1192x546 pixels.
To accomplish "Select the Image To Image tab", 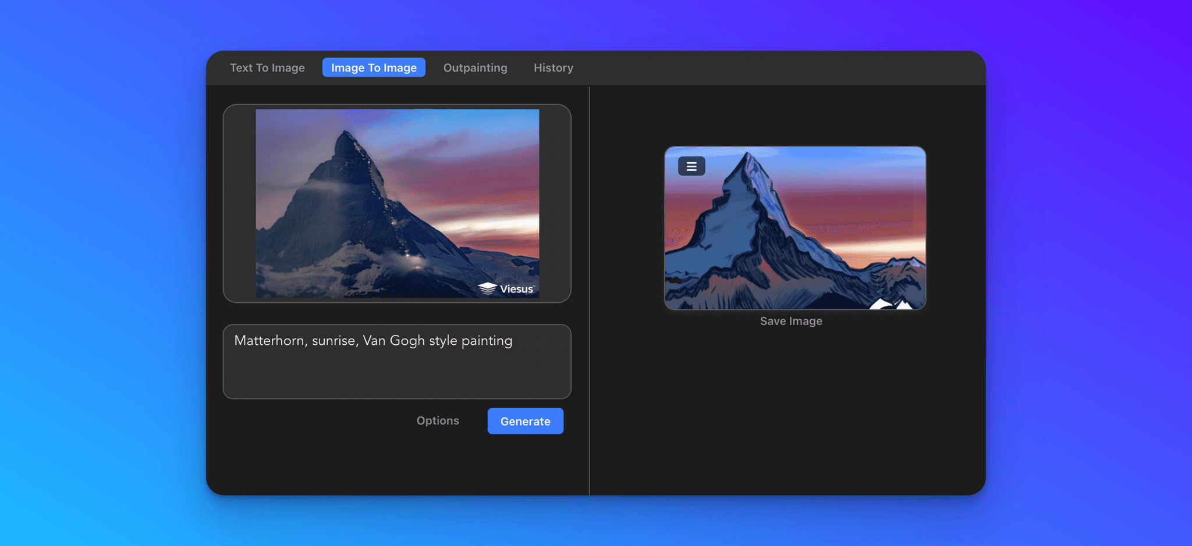I will tap(374, 67).
